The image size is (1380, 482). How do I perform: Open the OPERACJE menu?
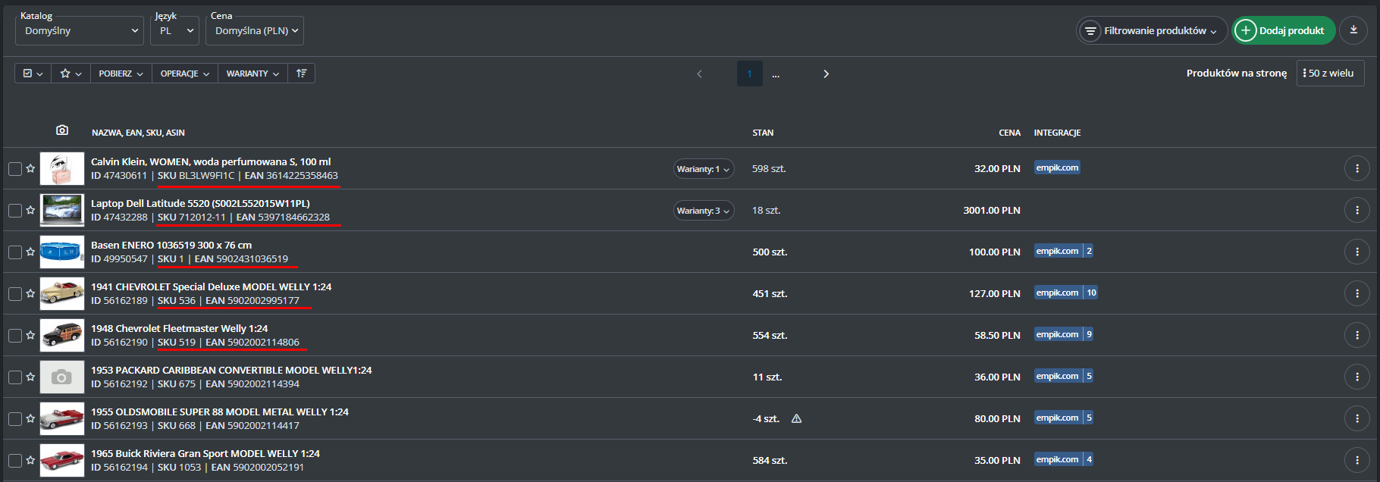(184, 74)
